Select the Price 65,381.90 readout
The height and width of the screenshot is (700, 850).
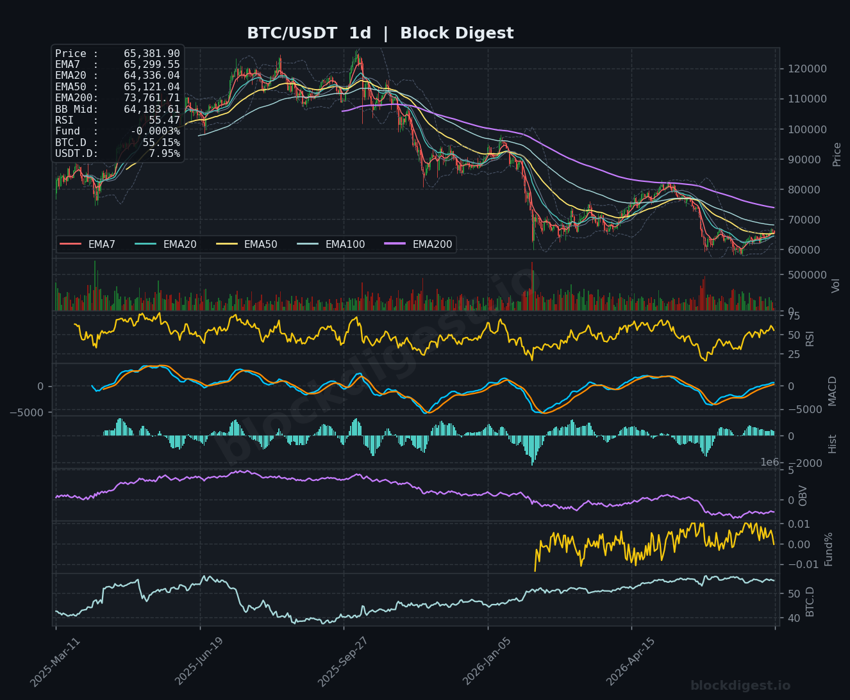pyautogui.click(x=117, y=54)
